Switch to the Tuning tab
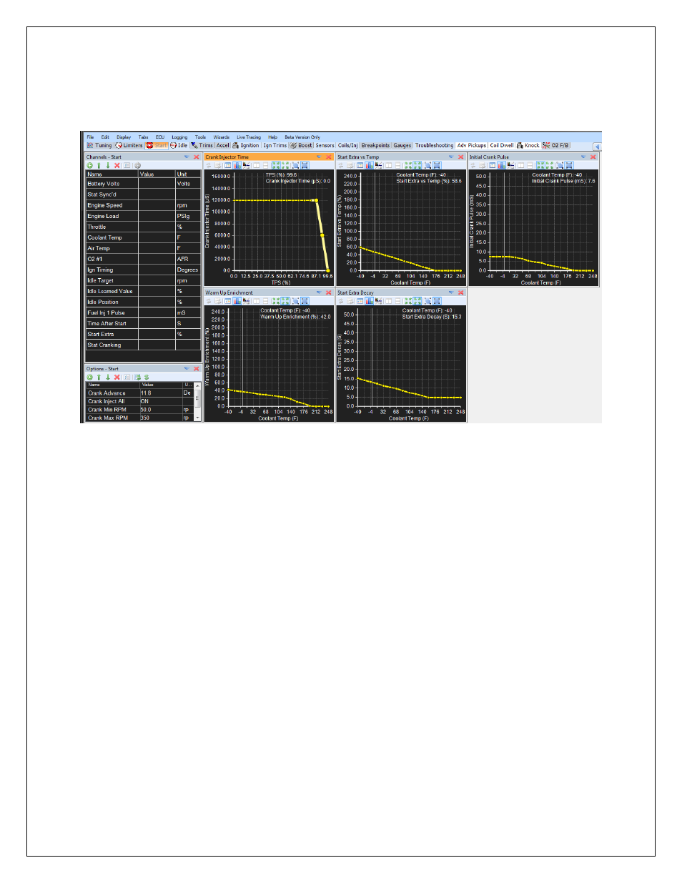682x883 pixels. coord(100,145)
